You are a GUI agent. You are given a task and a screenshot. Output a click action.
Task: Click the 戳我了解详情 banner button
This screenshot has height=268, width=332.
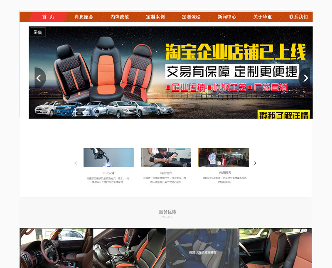(x=284, y=115)
